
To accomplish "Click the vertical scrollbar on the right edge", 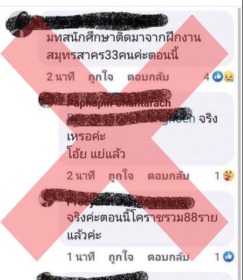I will point(239,144).
